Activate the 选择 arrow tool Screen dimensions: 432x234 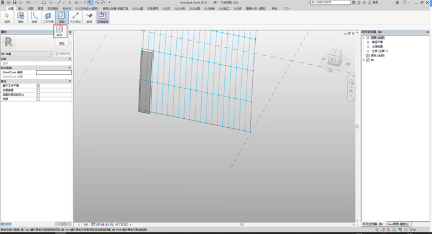7,18
